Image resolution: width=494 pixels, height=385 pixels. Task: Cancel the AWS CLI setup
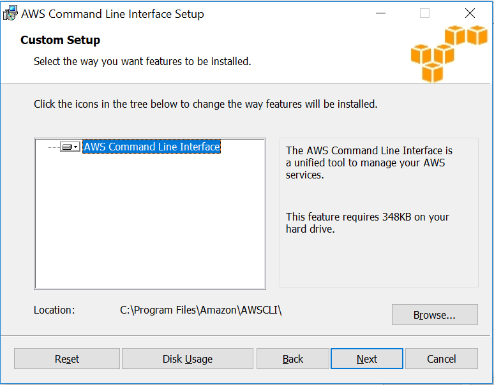click(x=442, y=359)
